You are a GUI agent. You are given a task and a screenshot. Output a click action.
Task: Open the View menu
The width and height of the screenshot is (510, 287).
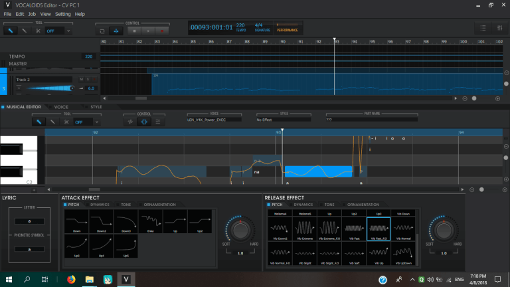tap(45, 14)
